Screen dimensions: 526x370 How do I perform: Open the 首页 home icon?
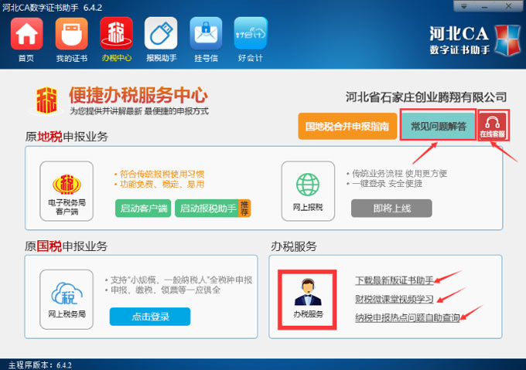coord(26,34)
